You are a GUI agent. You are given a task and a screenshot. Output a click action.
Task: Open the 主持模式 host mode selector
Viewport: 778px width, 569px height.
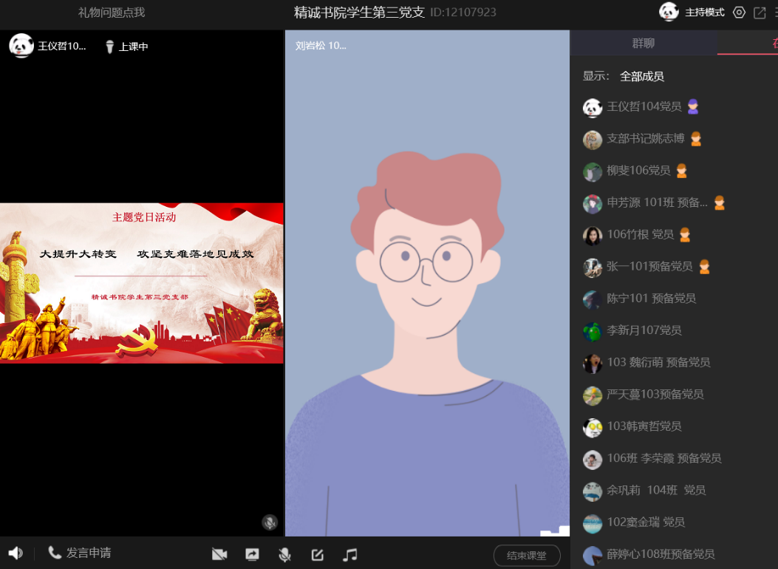coord(704,13)
